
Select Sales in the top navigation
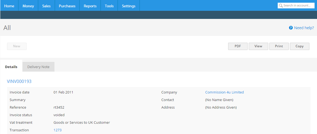(x=46, y=6)
